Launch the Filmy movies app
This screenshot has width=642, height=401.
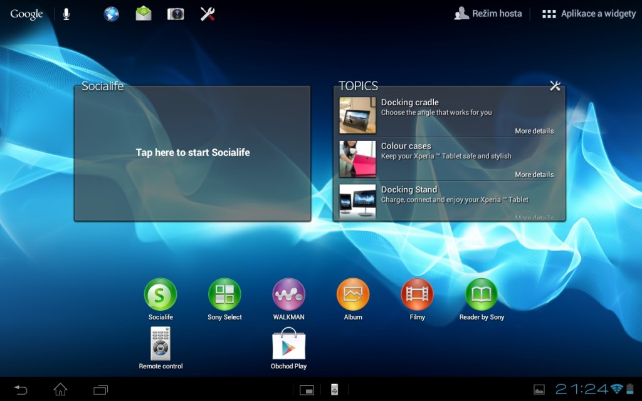pyautogui.click(x=417, y=299)
